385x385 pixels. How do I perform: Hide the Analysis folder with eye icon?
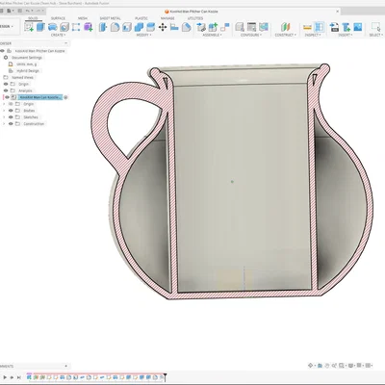6,90
